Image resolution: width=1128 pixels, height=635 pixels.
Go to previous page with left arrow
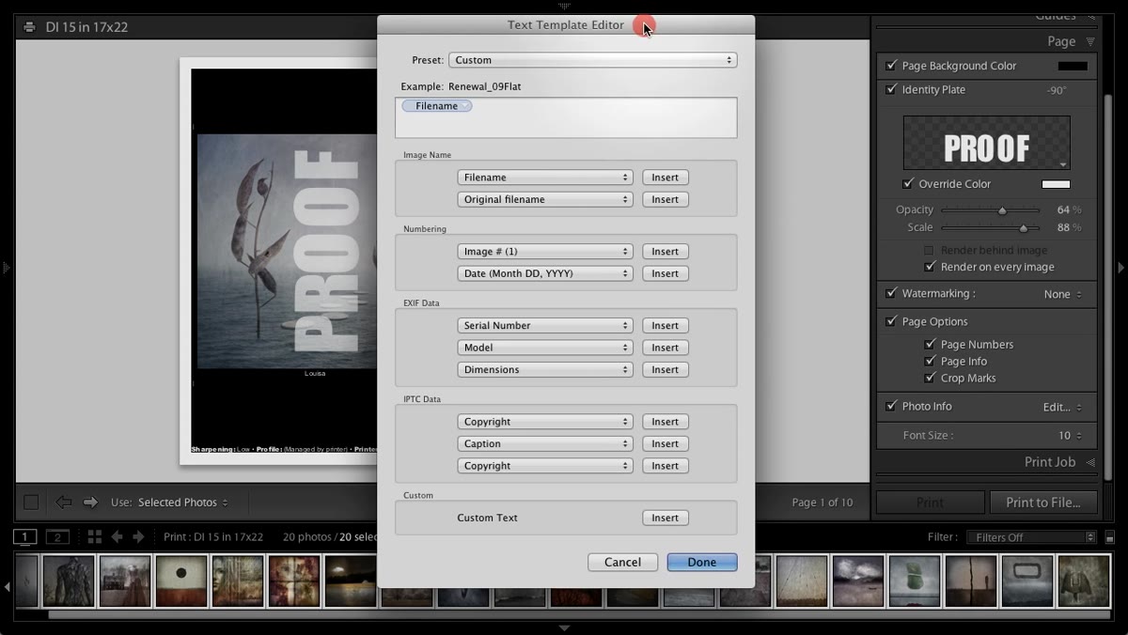(x=64, y=503)
